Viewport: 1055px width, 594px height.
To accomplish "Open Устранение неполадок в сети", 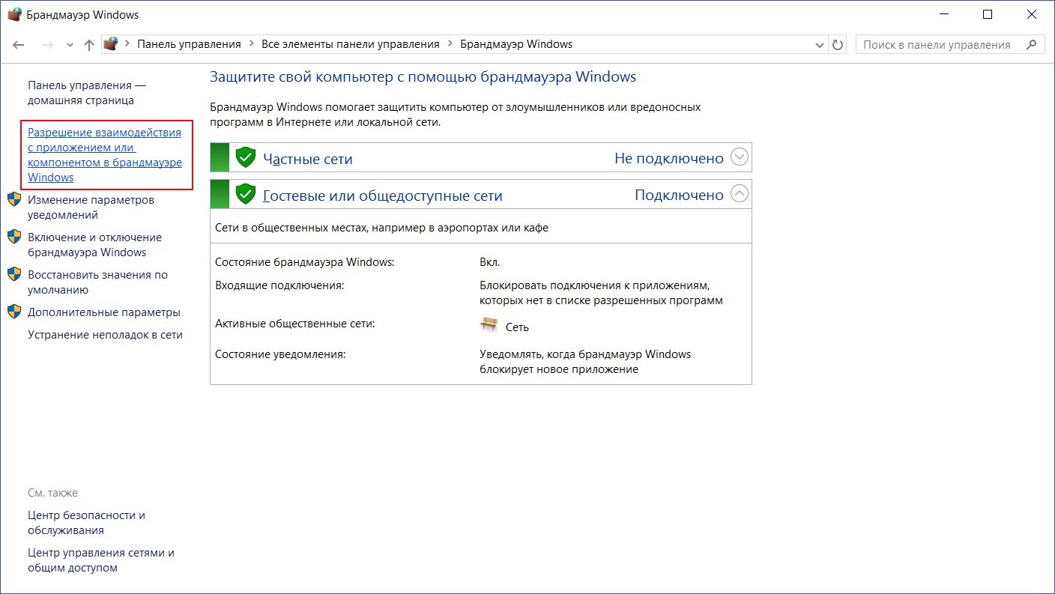I will tap(105, 335).
